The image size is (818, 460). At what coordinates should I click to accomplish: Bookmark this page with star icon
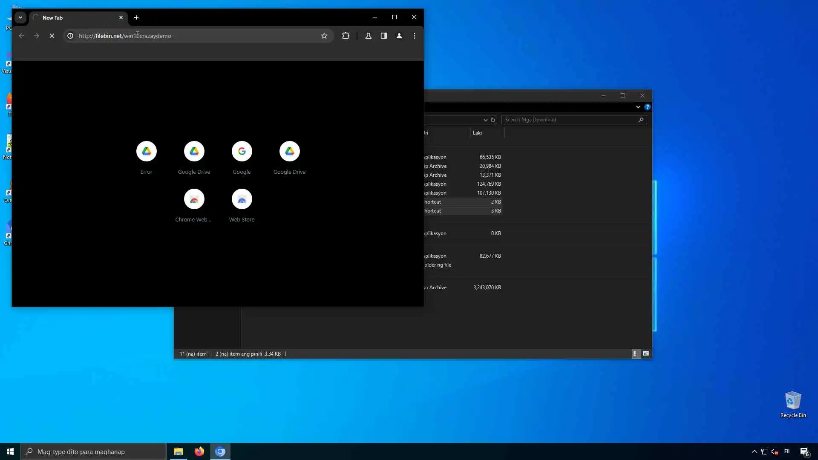(x=324, y=36)
